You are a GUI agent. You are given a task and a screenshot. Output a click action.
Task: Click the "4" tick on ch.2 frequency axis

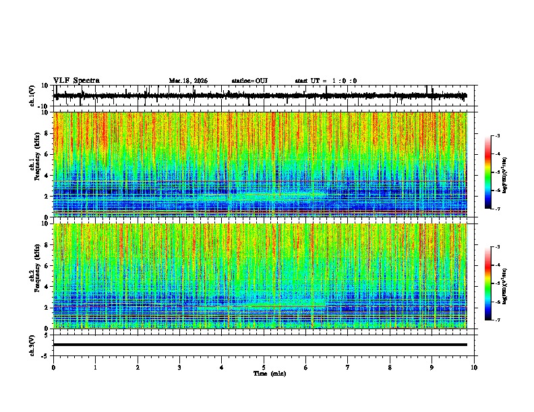click(x=47, y=287)
